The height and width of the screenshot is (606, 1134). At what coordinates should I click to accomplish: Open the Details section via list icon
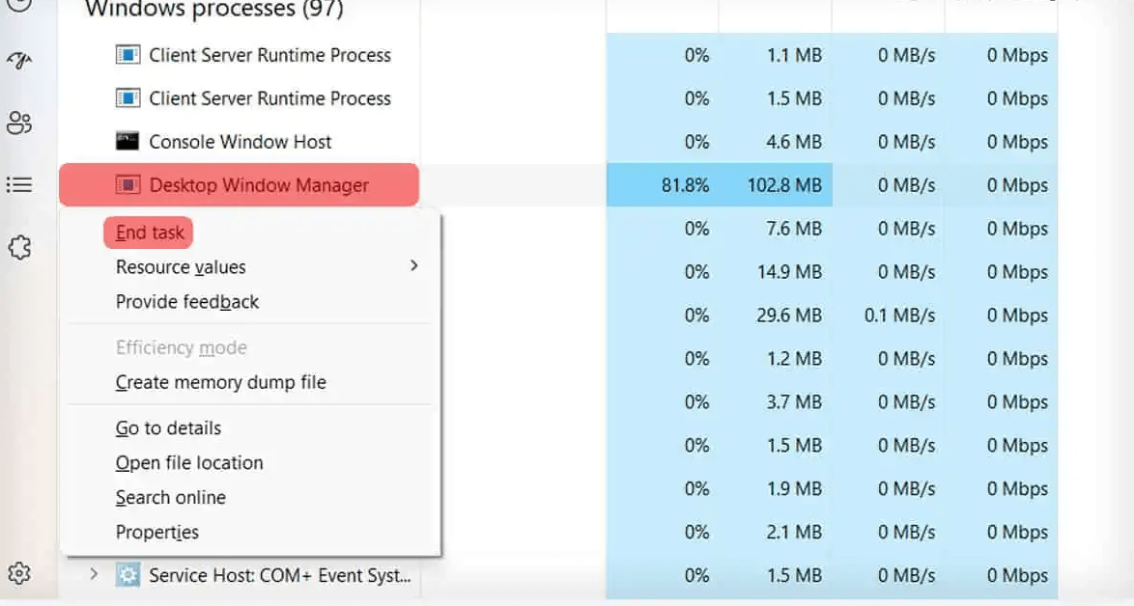[18, 184]
